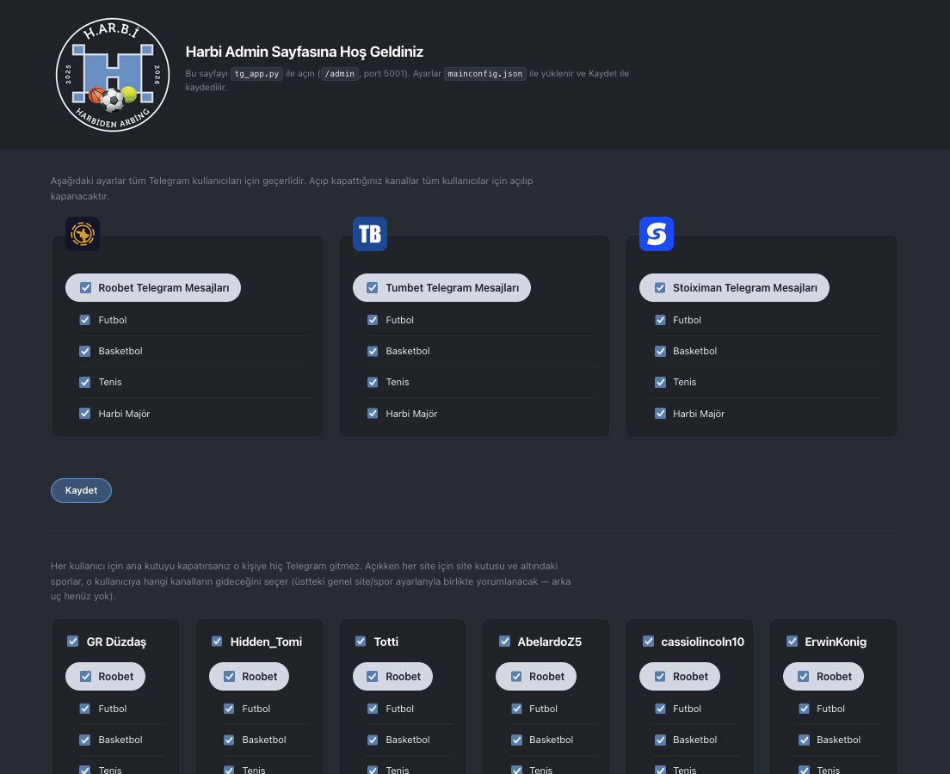
Task: Toggle Roobet Telegram Mesajları checkbox
Action: [x=85, y=288]
